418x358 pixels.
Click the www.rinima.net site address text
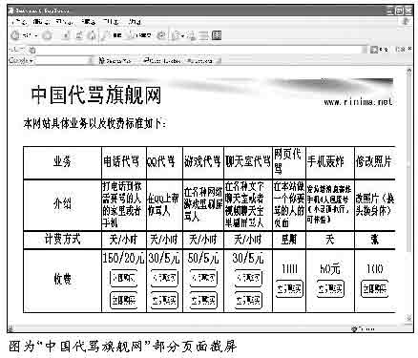point(358,102)
